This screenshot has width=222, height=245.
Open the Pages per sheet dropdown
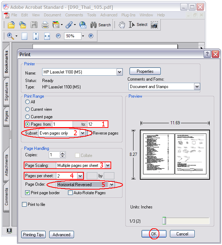(80, 176)
